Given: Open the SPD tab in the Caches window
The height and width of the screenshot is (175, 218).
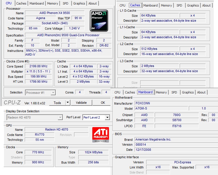Looking at the screenshot, I should pos(179,5).
